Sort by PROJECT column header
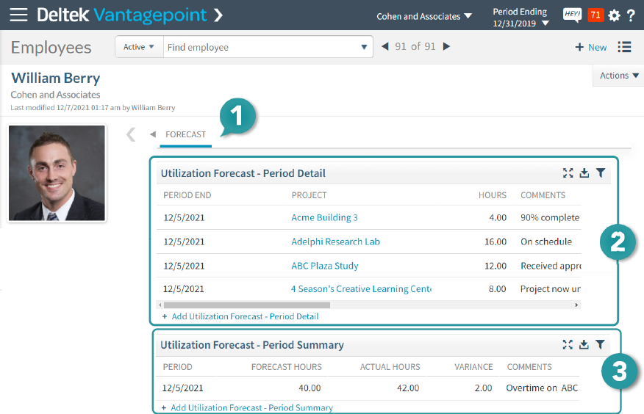Image resolution: width=644 pixels, height=414 pixels. (x=310, y=195)
